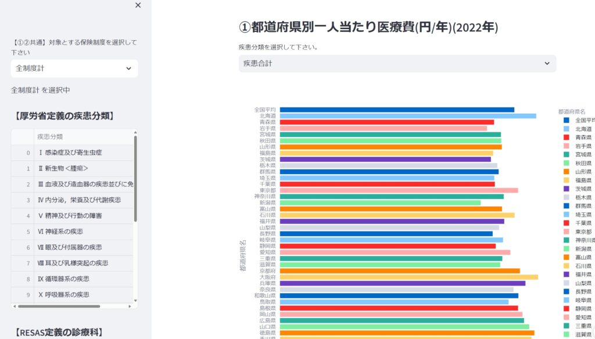Image resolution: width=595 pixels, height=339 pixels.
Task: Toggle 岐阜県 legend entry
Action: [x=578, y=300]
